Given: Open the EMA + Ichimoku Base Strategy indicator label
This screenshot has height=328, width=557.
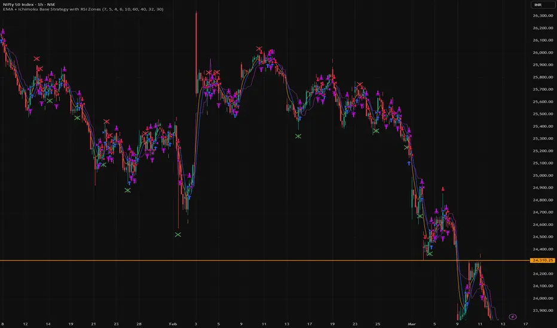Looking at the screenshot, I should (x=83, y=9).
